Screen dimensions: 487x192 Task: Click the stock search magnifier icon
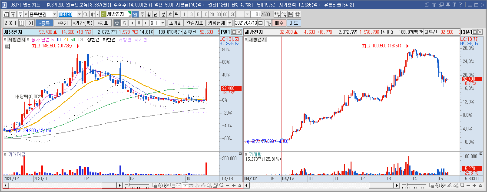point(85,14)
